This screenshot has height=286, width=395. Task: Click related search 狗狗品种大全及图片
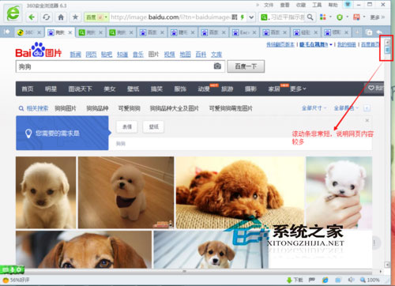coord(175,108)
